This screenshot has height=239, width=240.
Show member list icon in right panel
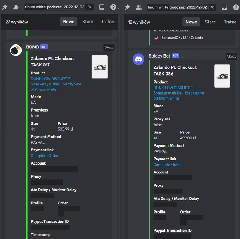[139, 7]
